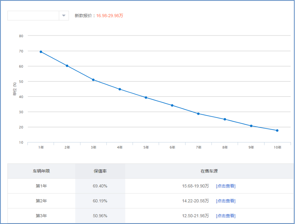Click the 3年 chart data point
Viewport: 295px width, 224px height.
point(93,80)
